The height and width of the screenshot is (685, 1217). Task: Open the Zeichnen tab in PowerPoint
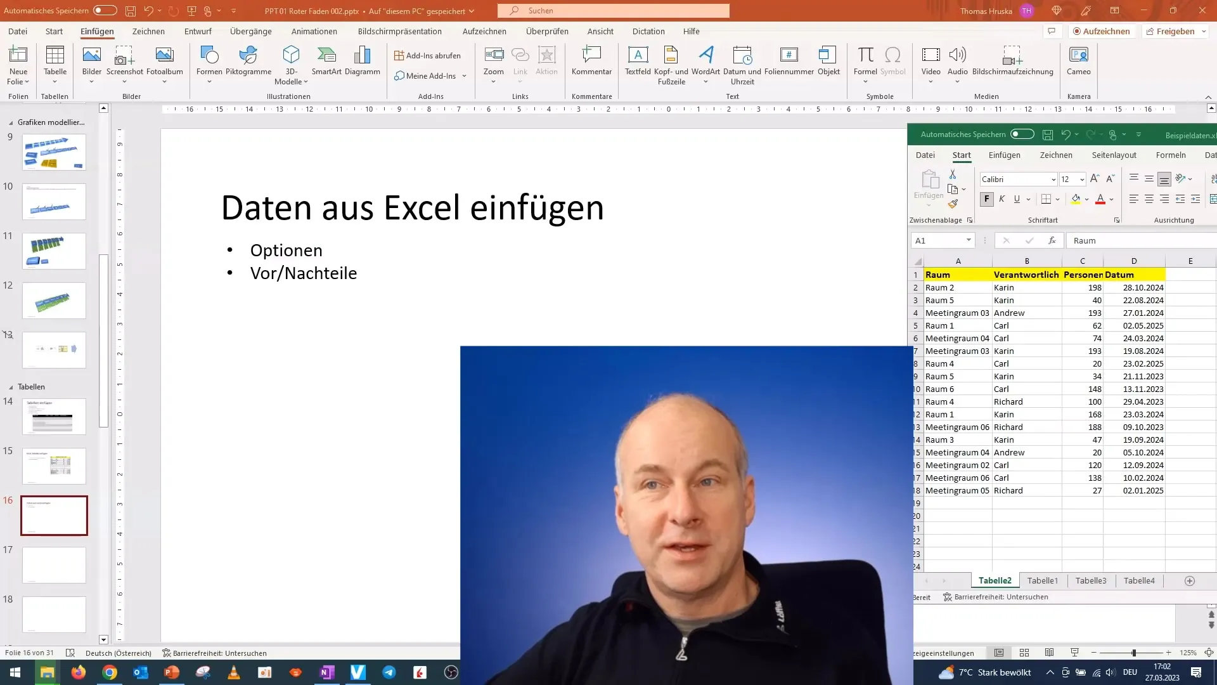click(148, 31)
